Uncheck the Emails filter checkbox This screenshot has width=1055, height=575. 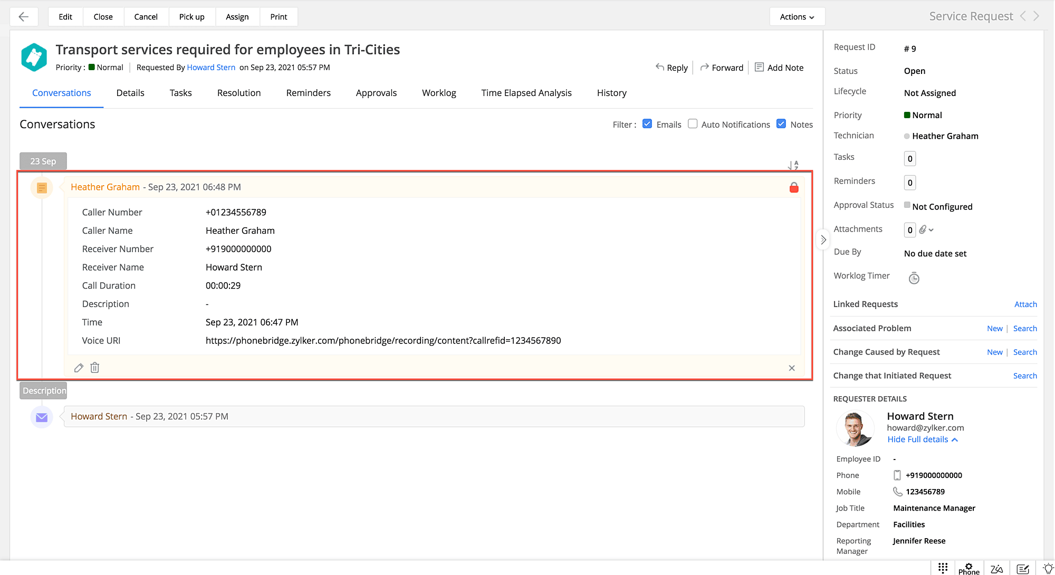click(647, 124)
